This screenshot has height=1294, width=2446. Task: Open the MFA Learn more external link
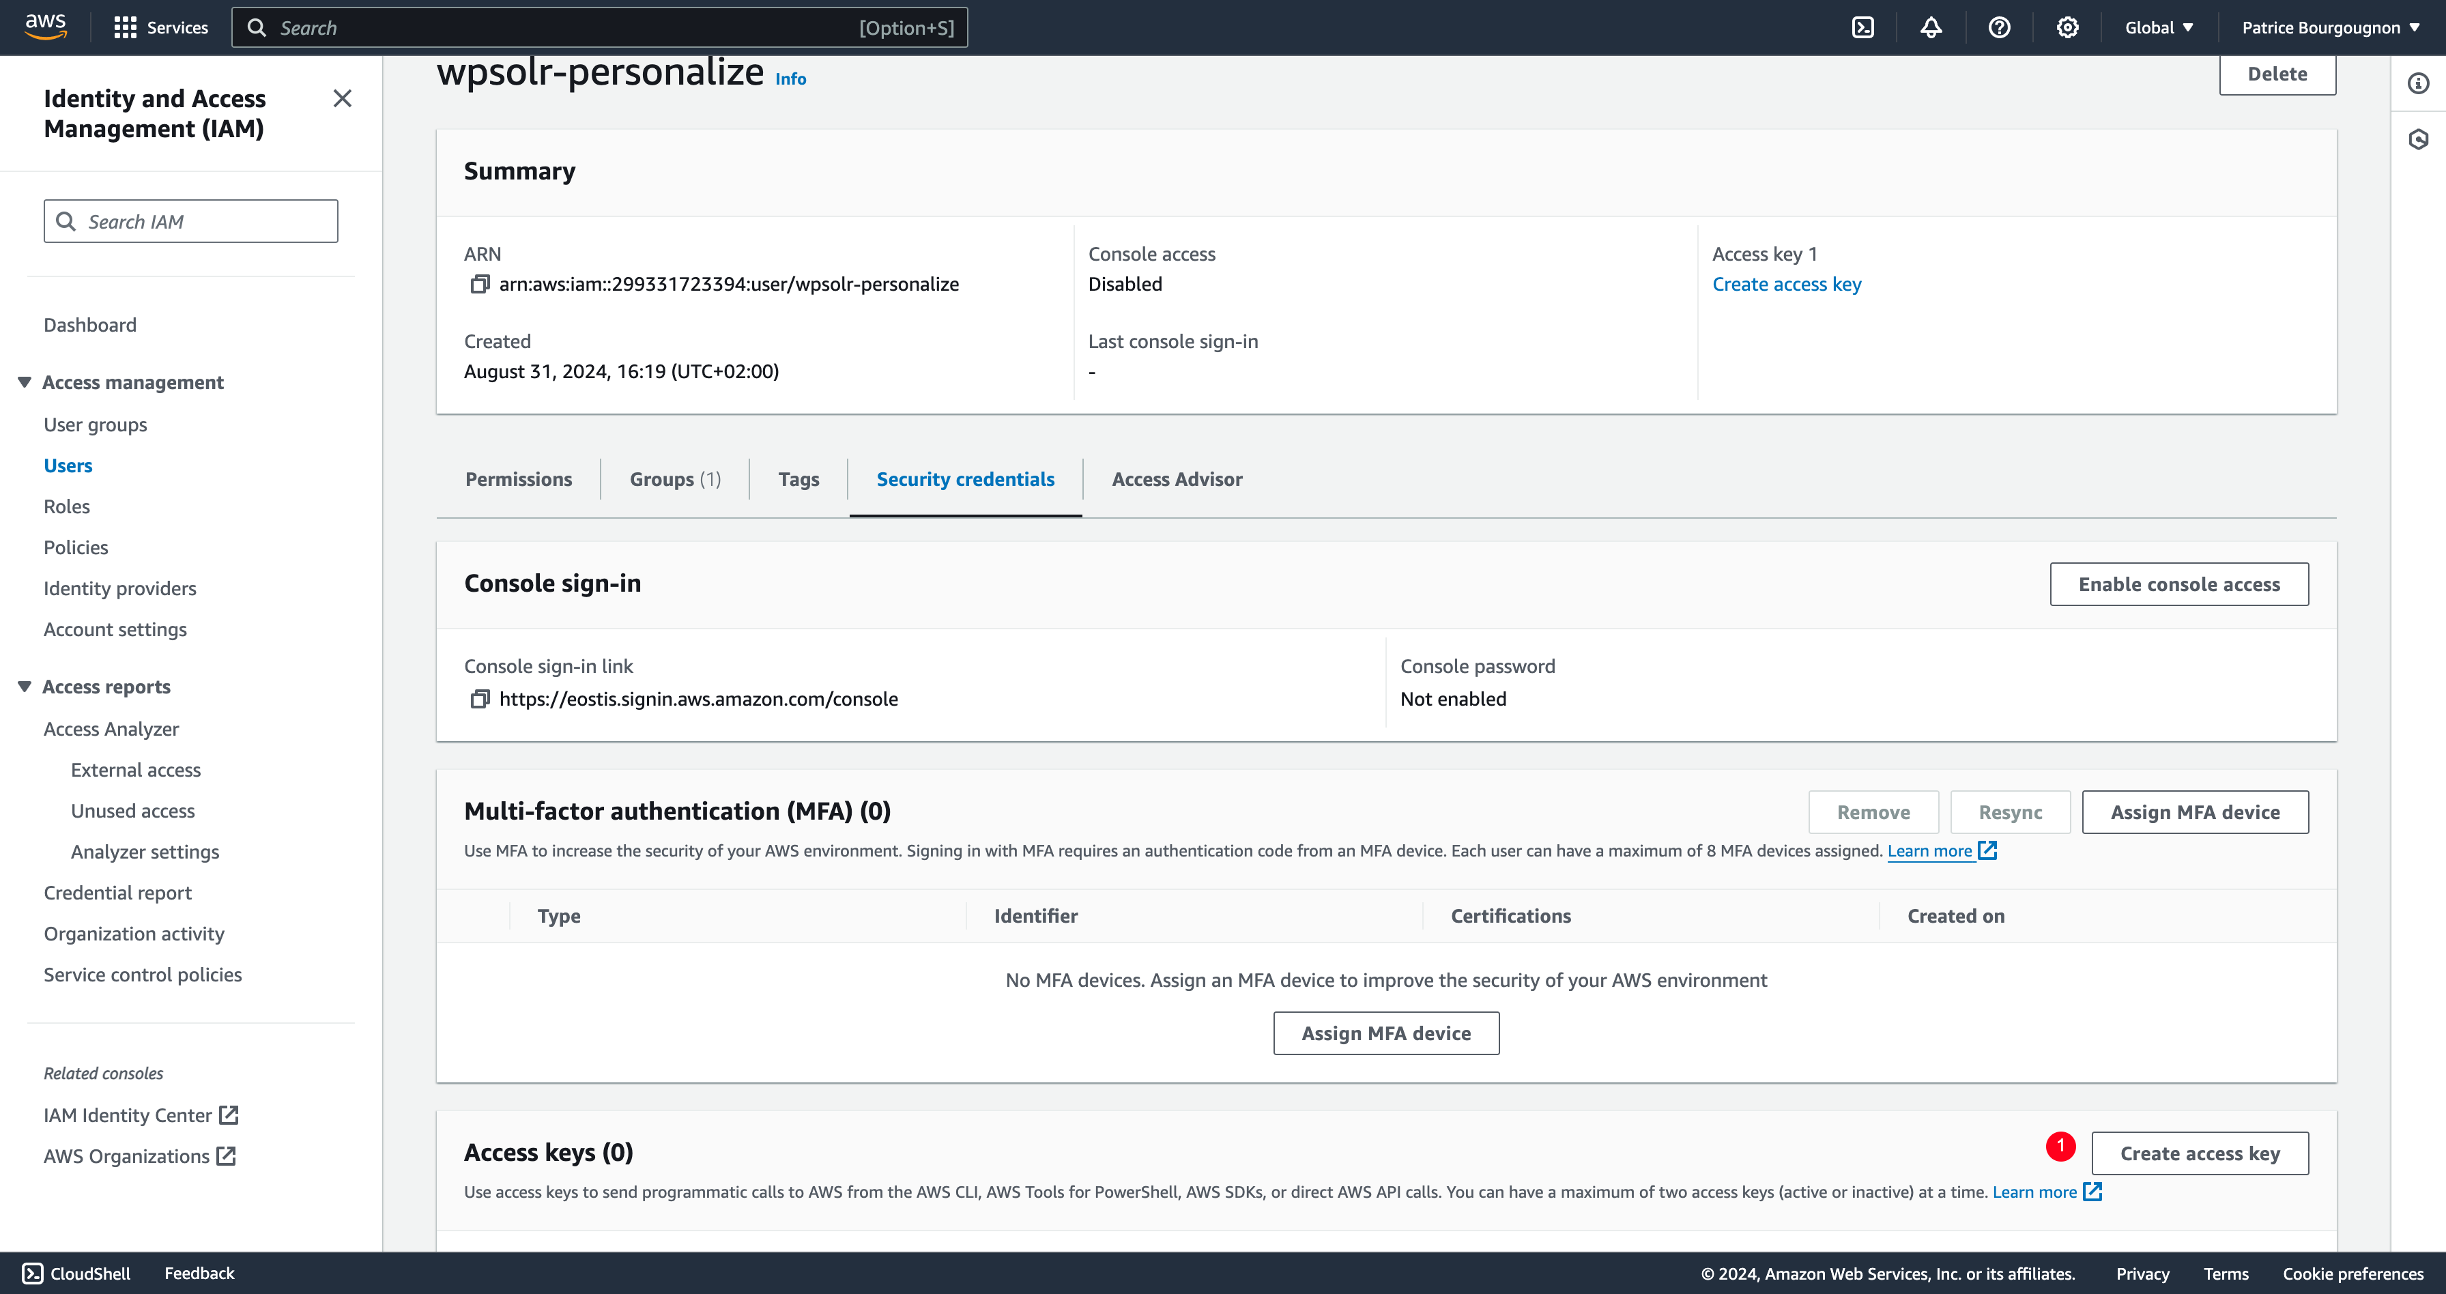1942,850
